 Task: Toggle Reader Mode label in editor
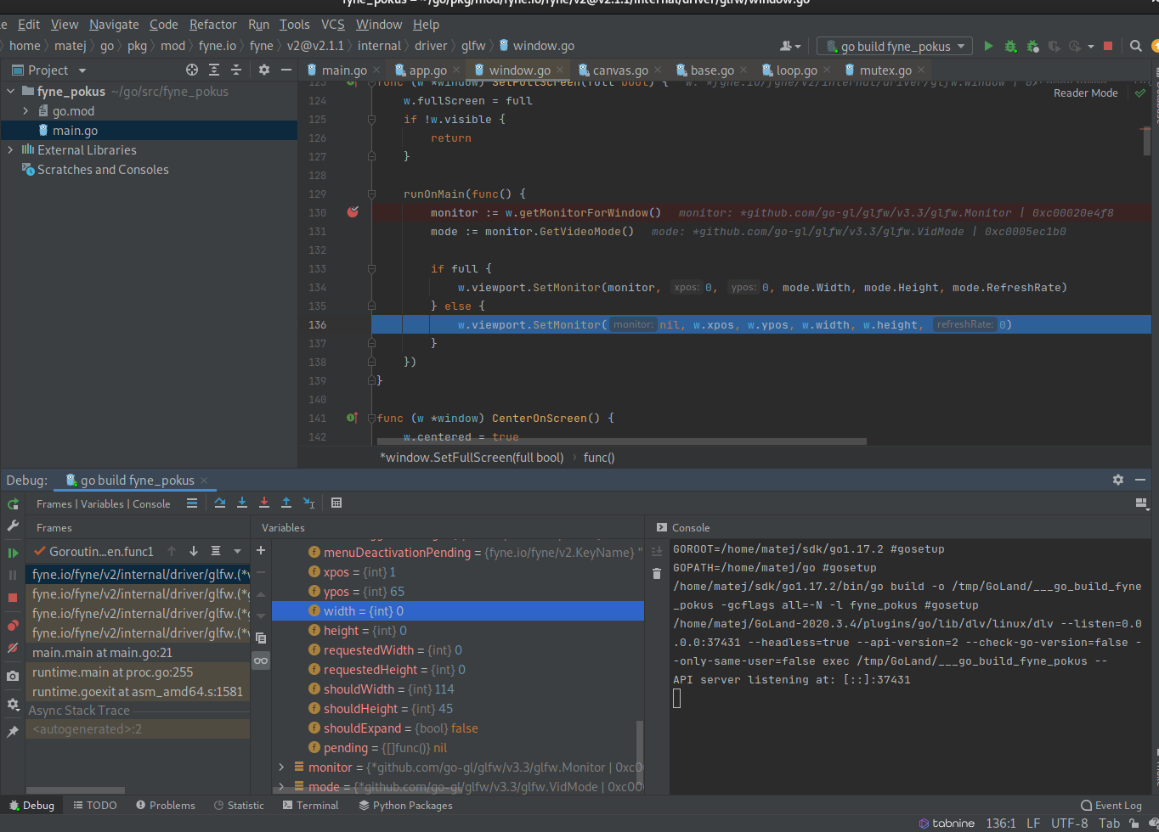(1086, 93)
